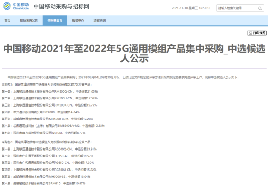This screenshot has width=268, height=190.
Task: Click the 采购包2 heading line
Action: 46,142
